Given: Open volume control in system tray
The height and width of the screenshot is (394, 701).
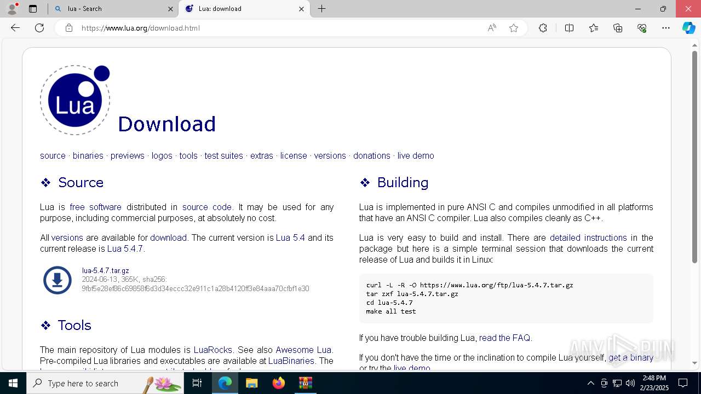Looking at the screenshot, I should (x=630, y=383).
